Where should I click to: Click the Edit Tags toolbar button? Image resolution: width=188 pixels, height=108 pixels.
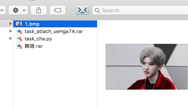(57, 10)
